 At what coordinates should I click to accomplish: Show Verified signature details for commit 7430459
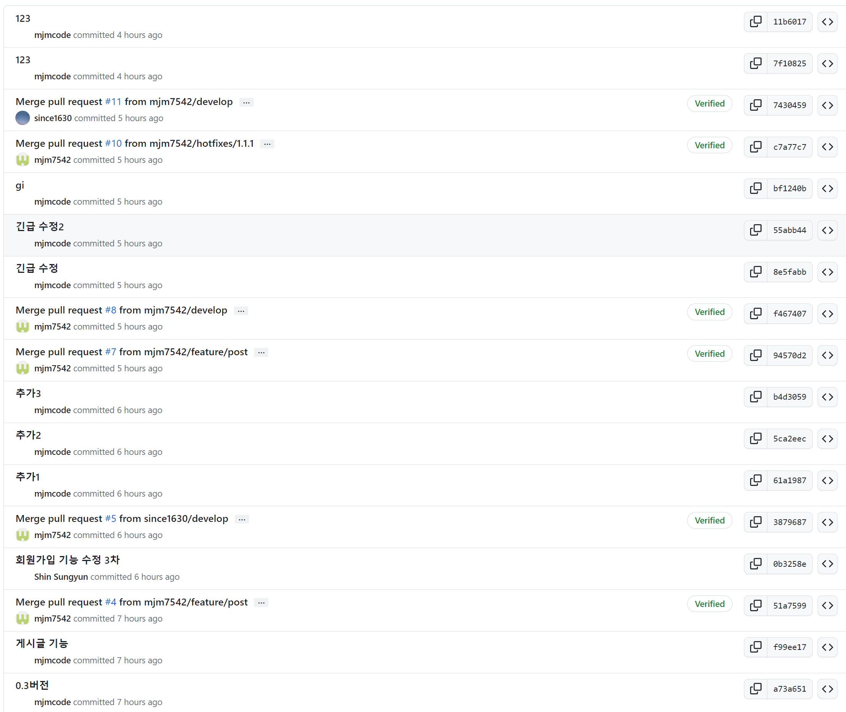[x=710, y=104]
